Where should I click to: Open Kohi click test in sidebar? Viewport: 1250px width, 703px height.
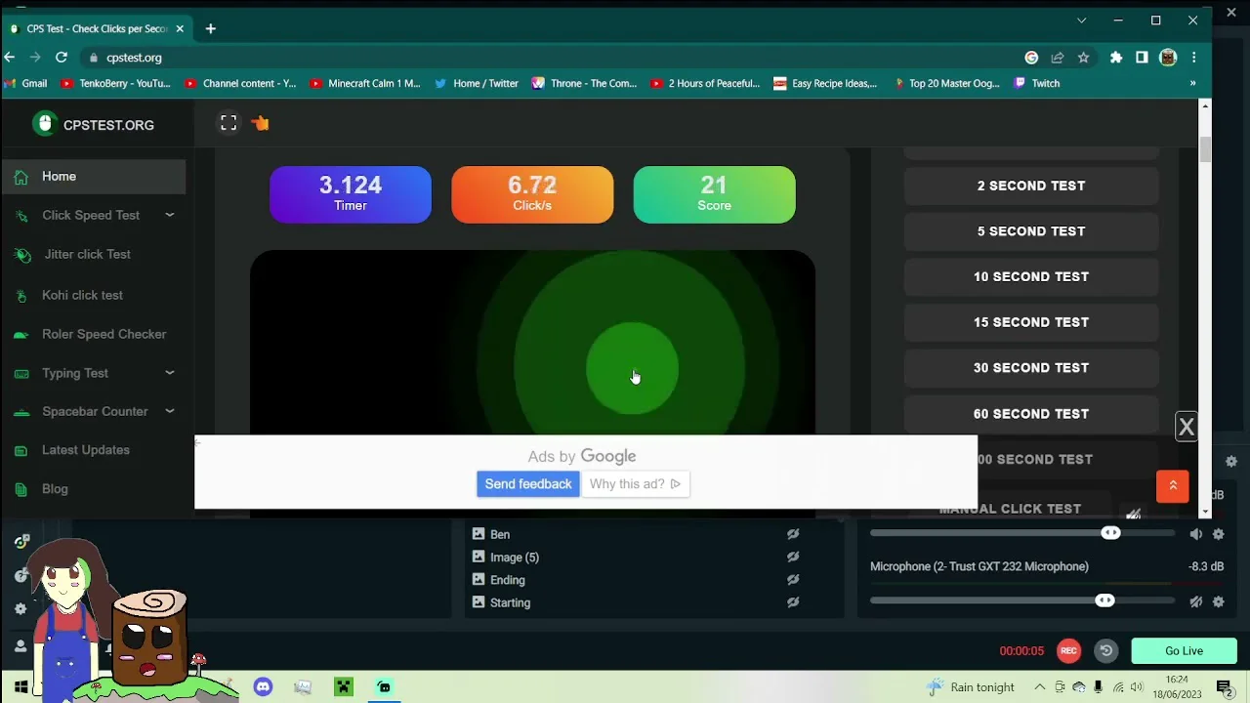[82, 295]
